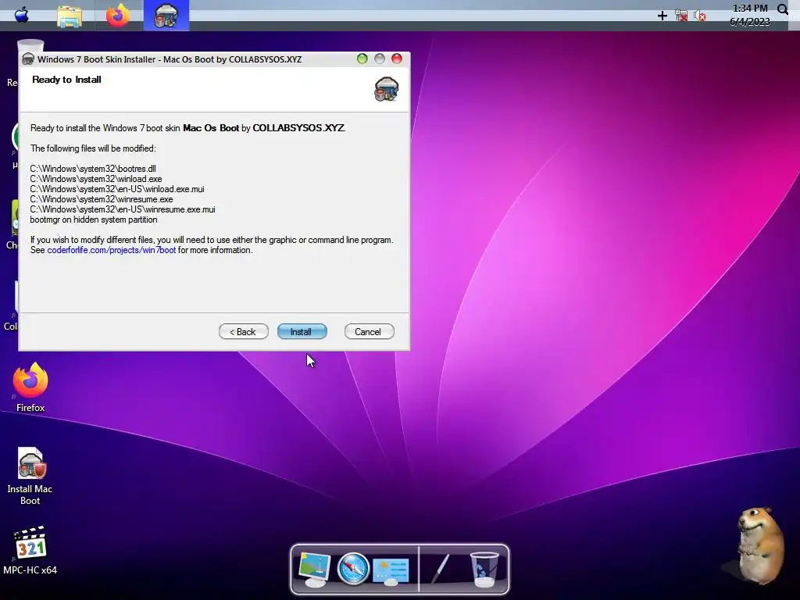Image resolution: width=800 pixels, height=600 pixels.
Task: Click the 'bootmgr on hidden system partition' line
Action: pyautogui.click(x=94, y=220)
